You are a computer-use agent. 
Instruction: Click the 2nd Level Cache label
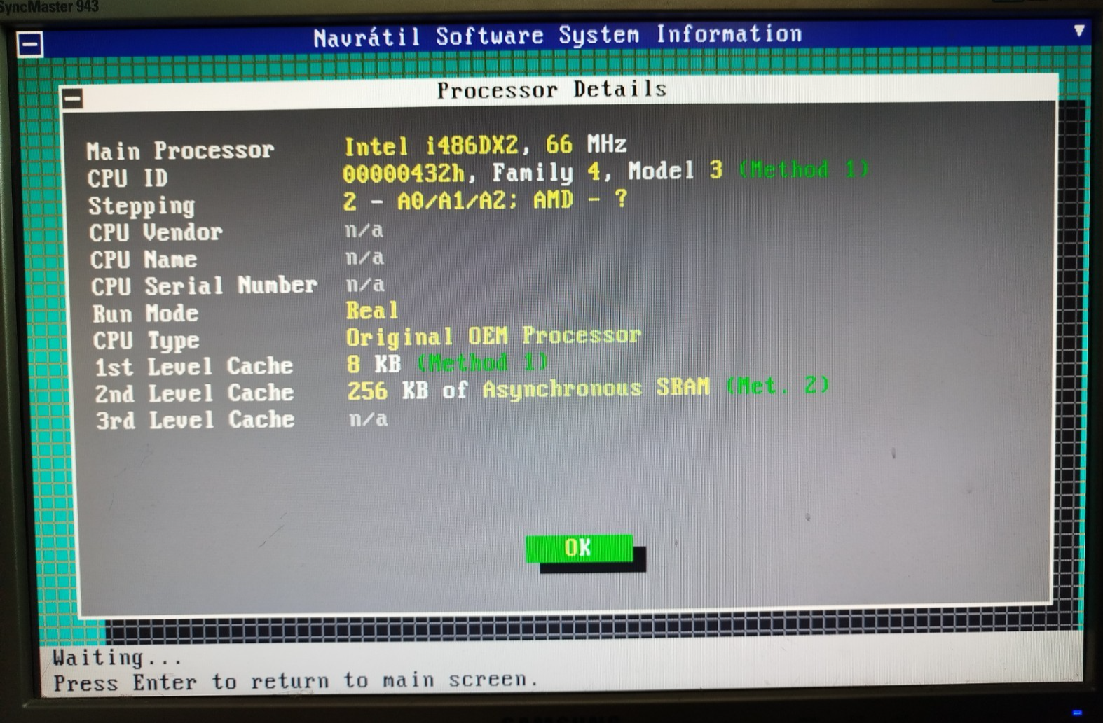click(194, 393)
